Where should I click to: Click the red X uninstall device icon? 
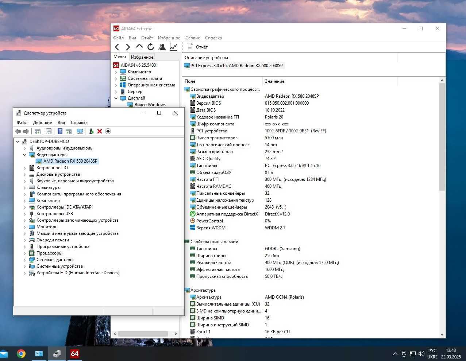tap(100, 131)
